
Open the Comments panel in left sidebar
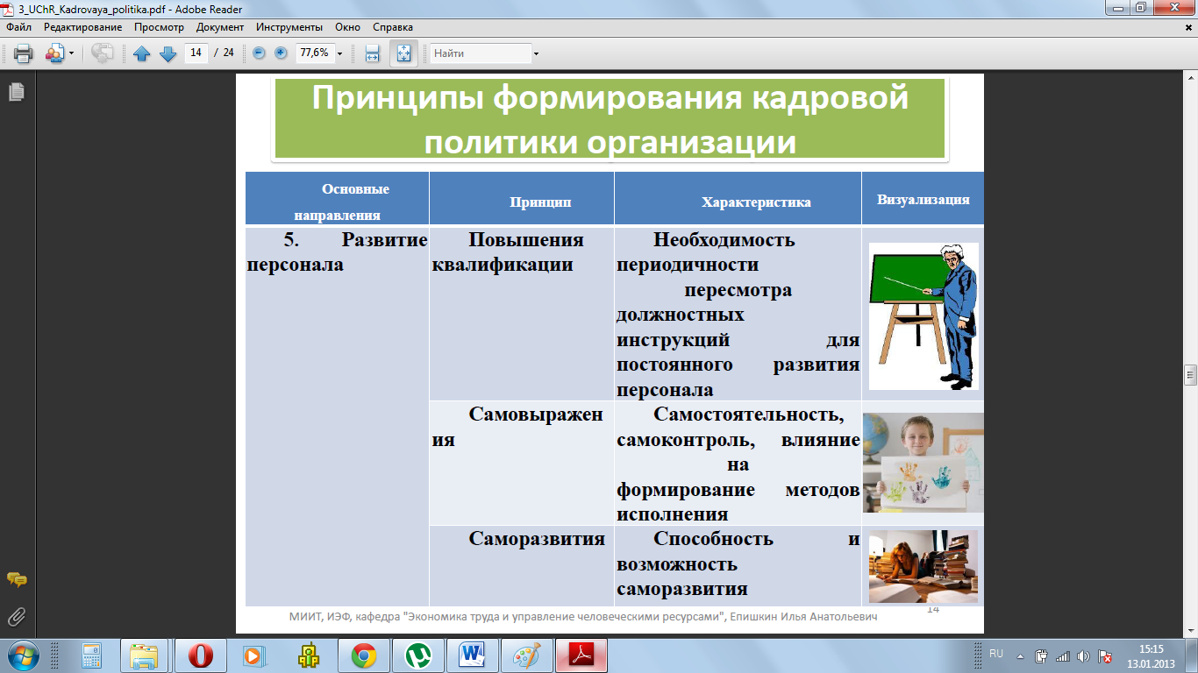pos(16,580)
